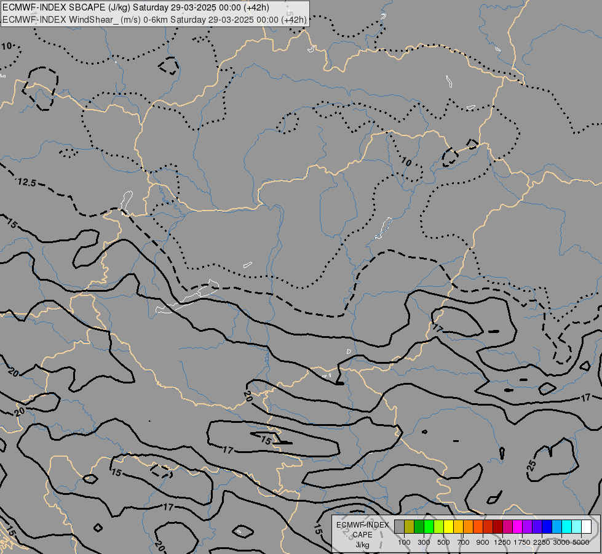Pick the pure blue legend swatch

point(547,527)
